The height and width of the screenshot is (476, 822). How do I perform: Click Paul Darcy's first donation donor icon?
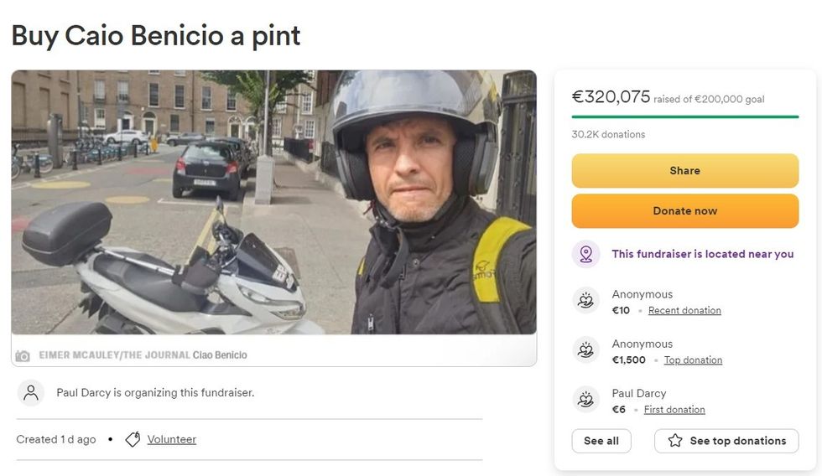pos(585,400)
